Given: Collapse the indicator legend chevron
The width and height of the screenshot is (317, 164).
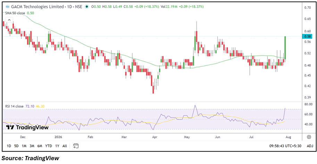Looking at the screenshot, I should 9,20.
